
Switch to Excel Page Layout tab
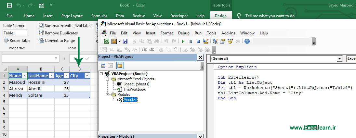[x=72, y=16]
